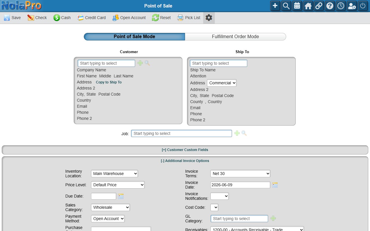Click the clock icon in the top bar
Image resolution: width=370 pixels, height=231 pixels.
pyautogui.click(x=341, y=6)
